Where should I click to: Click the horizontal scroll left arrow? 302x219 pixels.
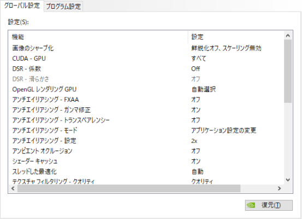(x=13, y=188)
